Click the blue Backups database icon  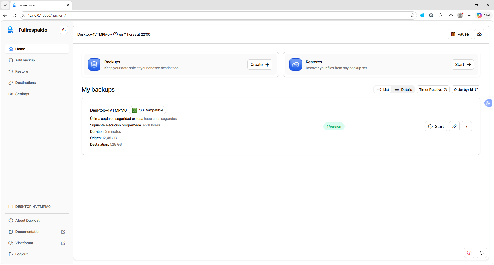coord(94,64)
